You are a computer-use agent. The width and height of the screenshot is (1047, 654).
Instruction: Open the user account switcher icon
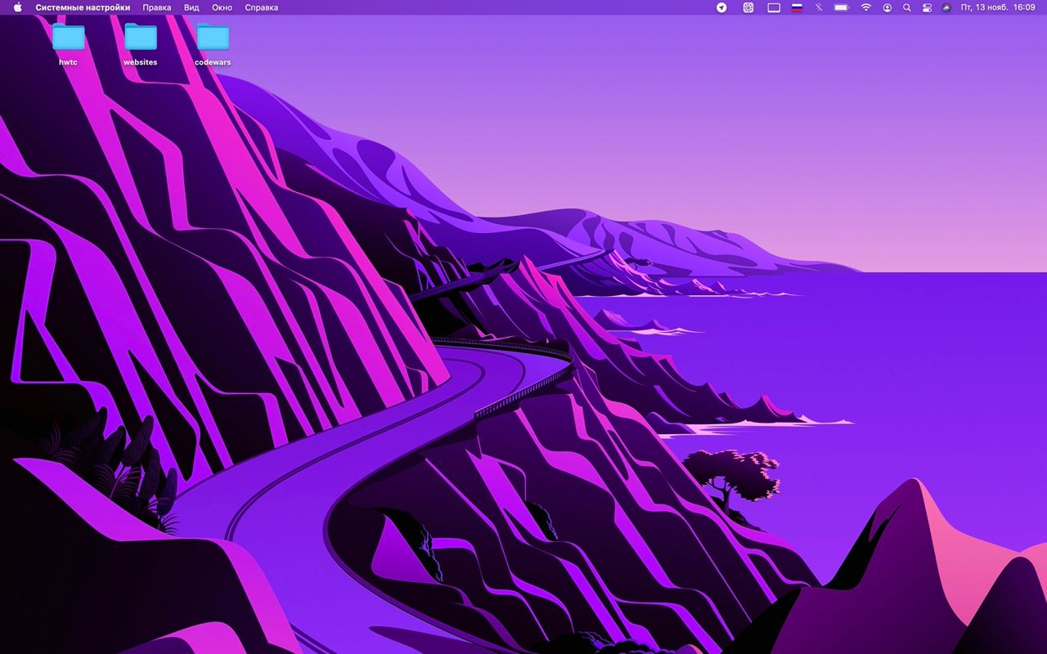tap(887, 7)
